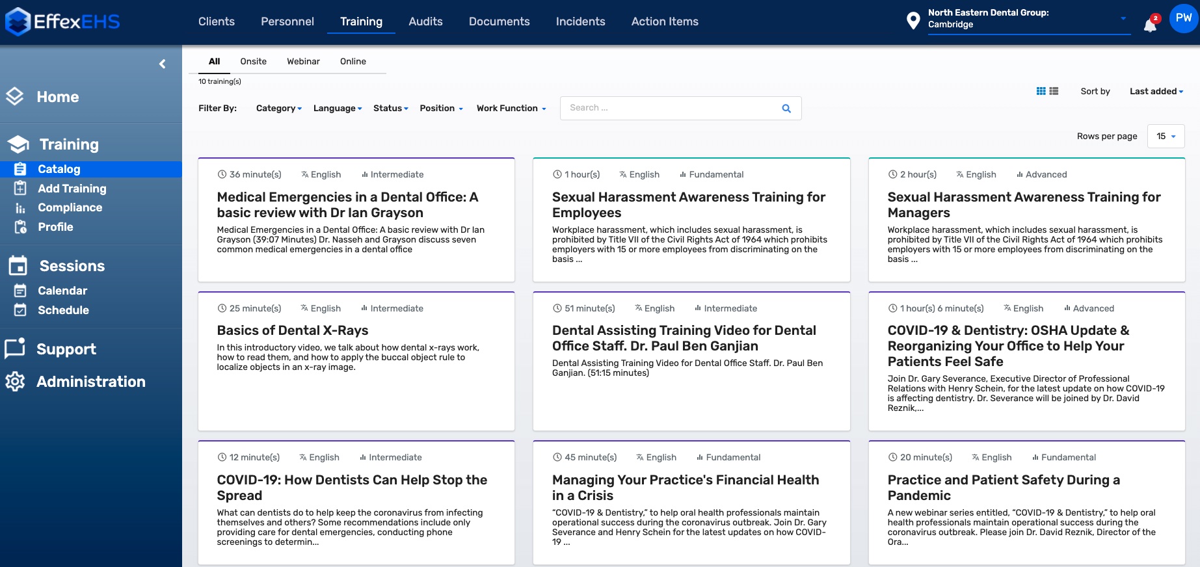Click the Training graduation cap icon

pyautogui.click(x=18, y=144)
